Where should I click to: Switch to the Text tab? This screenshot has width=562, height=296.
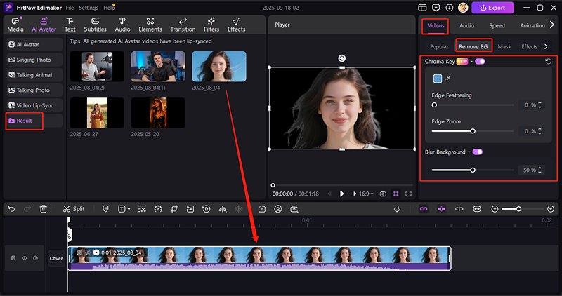[x=70, y=25]
